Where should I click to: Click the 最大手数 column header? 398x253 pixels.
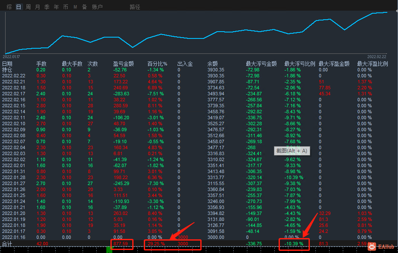click(72, 64)
